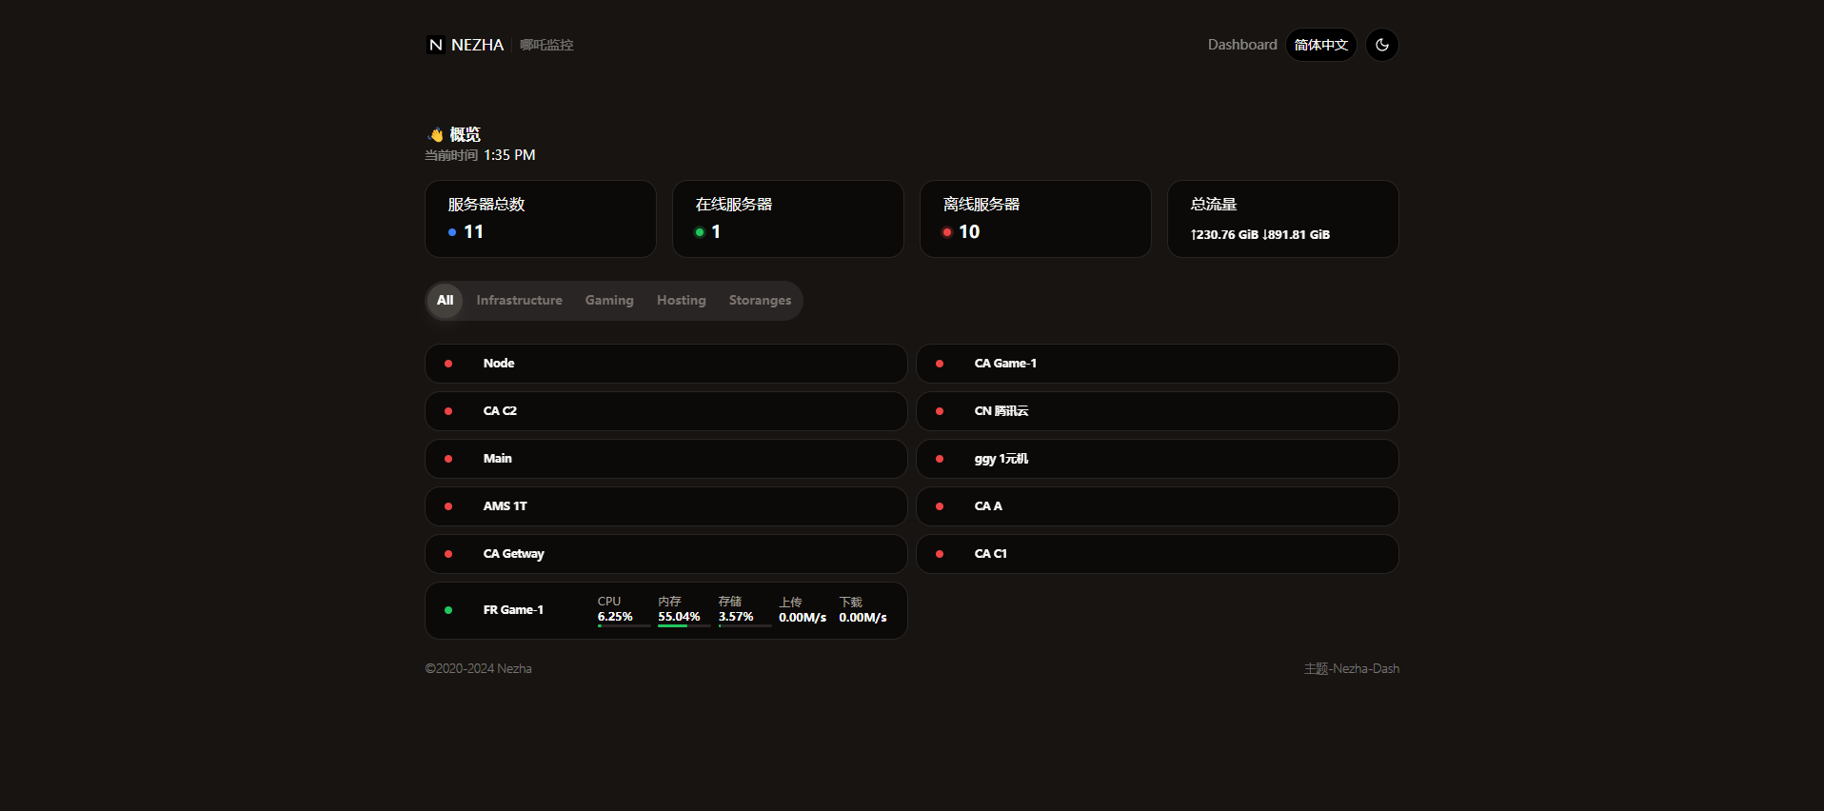The width and height of the screenshot is (1824, 811).
Task: Select the All tab
Action: [445, 301]
